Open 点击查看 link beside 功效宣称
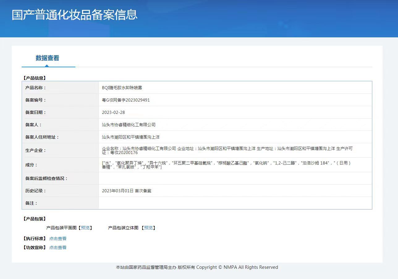 point(58,248)
